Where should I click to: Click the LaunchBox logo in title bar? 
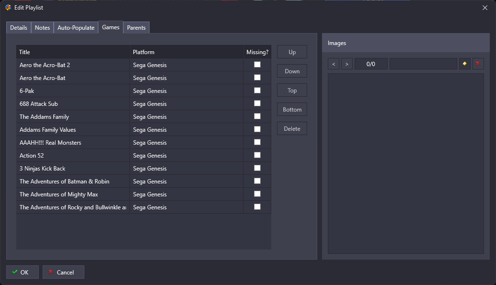pyautogui.click(x=8, y=7)
